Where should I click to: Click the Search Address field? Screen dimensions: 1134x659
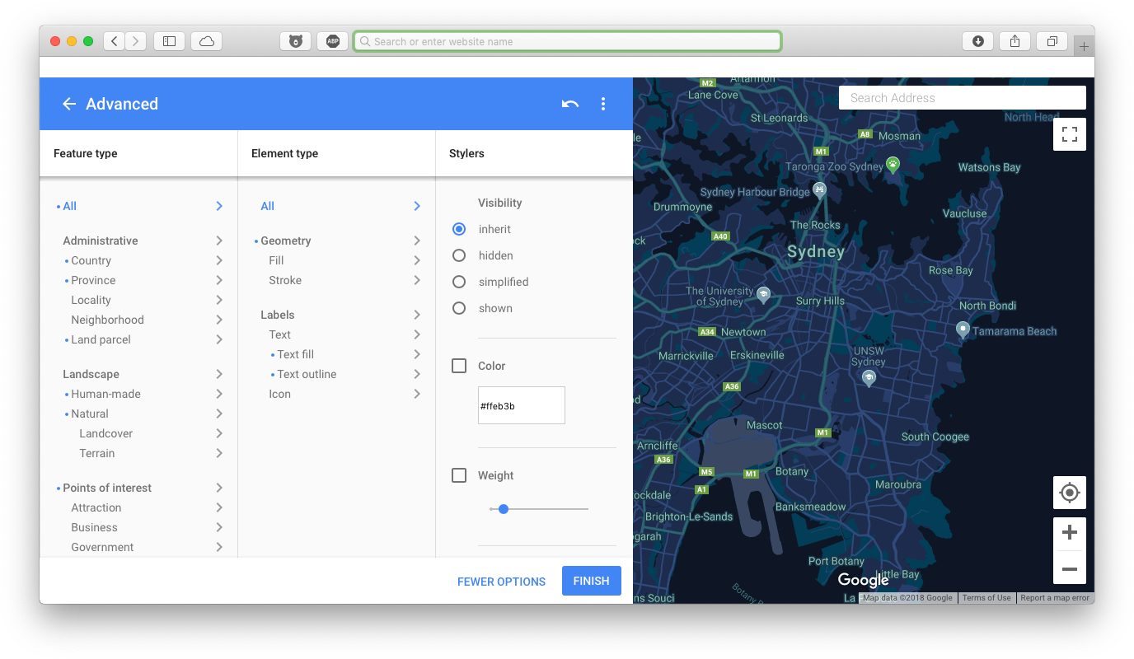point(963,97)
